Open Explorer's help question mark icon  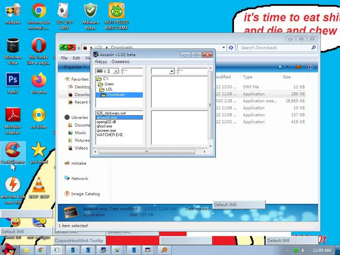tap(310, 67)
